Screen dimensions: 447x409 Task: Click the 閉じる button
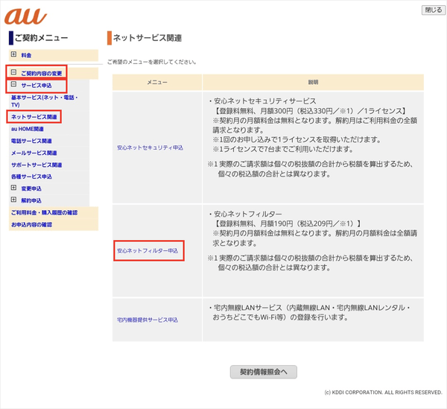[432, 10]
